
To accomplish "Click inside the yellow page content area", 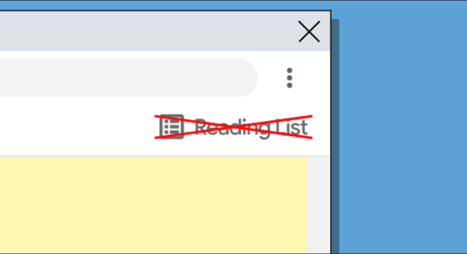I will (x=153, y=205).
